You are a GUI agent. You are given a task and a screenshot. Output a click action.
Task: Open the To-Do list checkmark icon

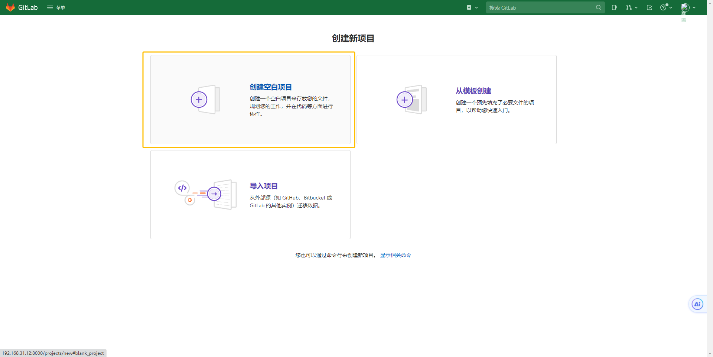pyautogui.click(x=649, y=7)
